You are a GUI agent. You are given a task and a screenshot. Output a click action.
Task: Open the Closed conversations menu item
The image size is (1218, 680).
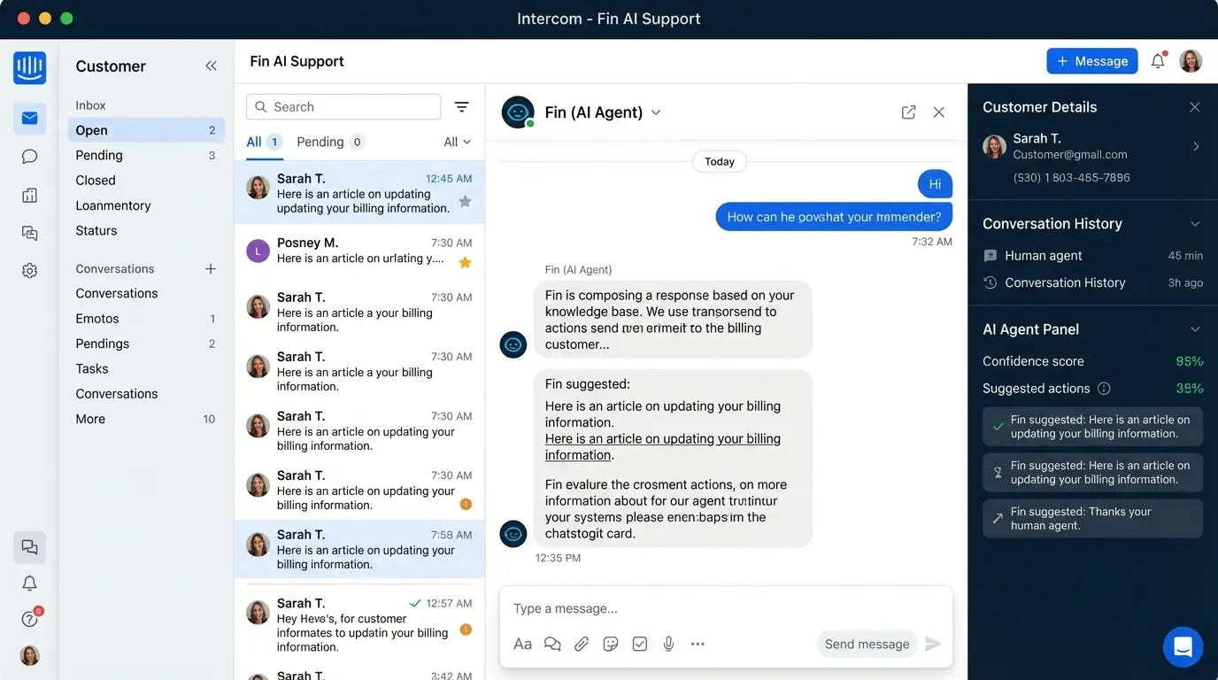95,180
